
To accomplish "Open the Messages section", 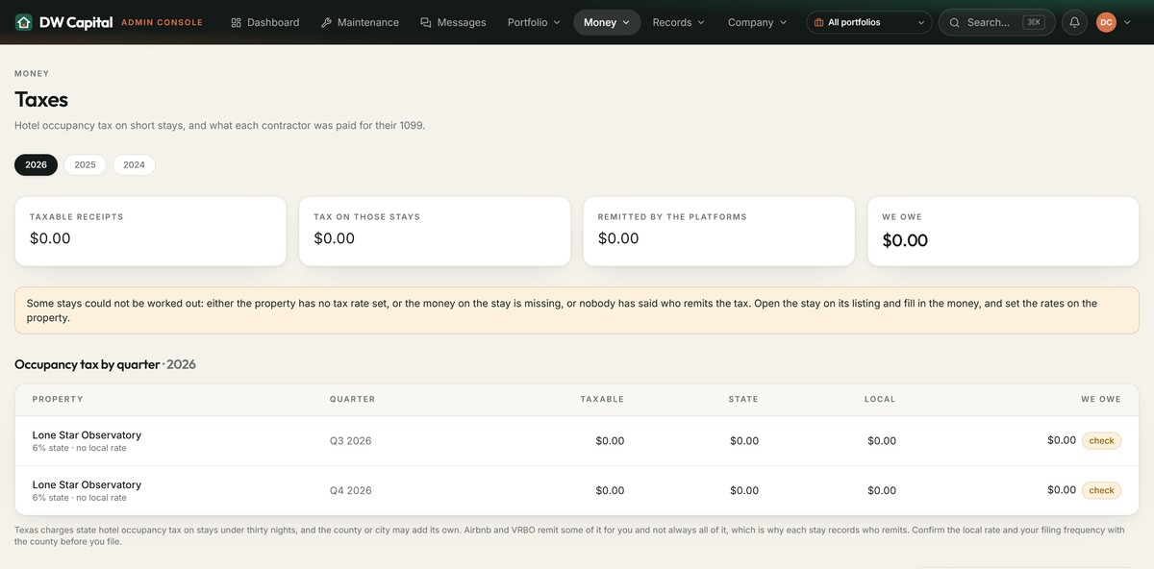I will [x=453, y=22].
